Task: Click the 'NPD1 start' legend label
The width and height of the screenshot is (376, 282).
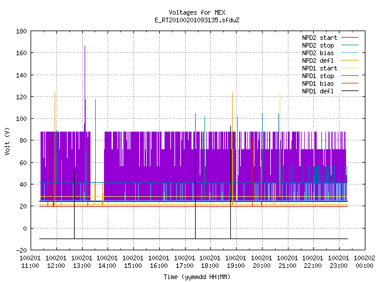Action: [320, 68]
